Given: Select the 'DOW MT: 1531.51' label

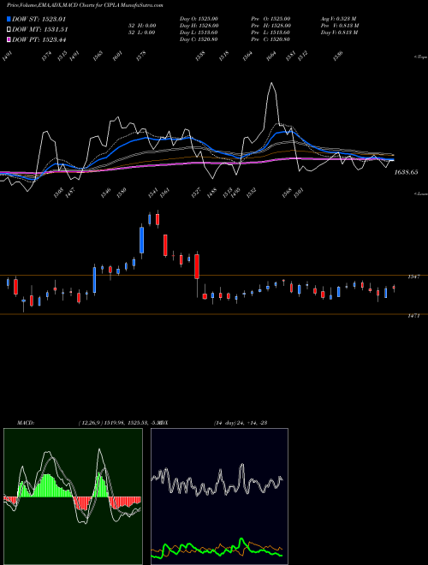Looking at the screenshot, I should click(39, 29).
